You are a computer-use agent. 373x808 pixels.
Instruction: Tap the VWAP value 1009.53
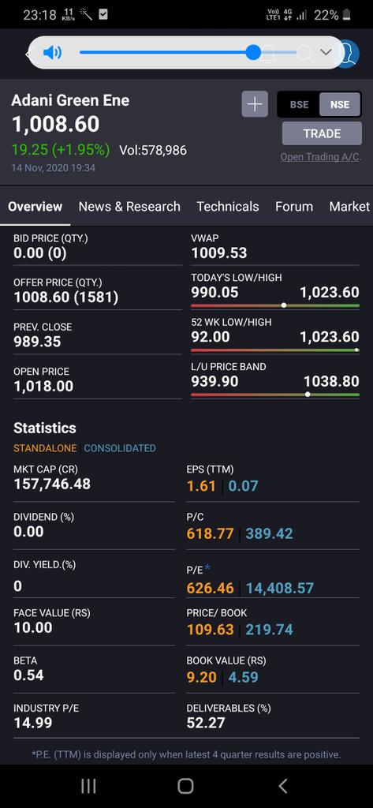point(219,253)
